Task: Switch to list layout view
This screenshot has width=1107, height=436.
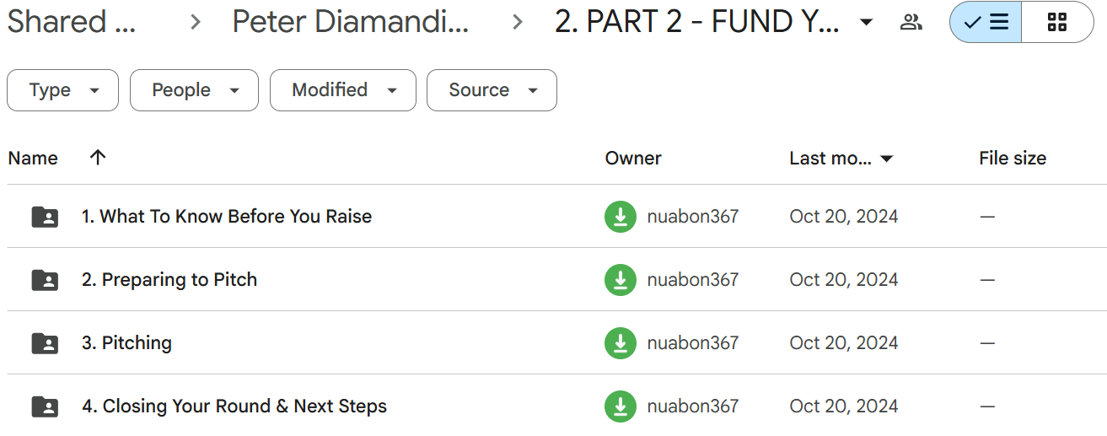Action: [986, 22]
